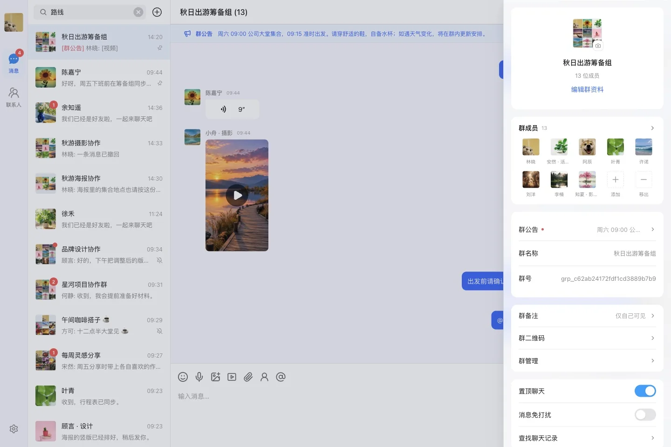
Task: Play 陈嘉宁's 9-second voice message
Action: (x=232, y=109)
